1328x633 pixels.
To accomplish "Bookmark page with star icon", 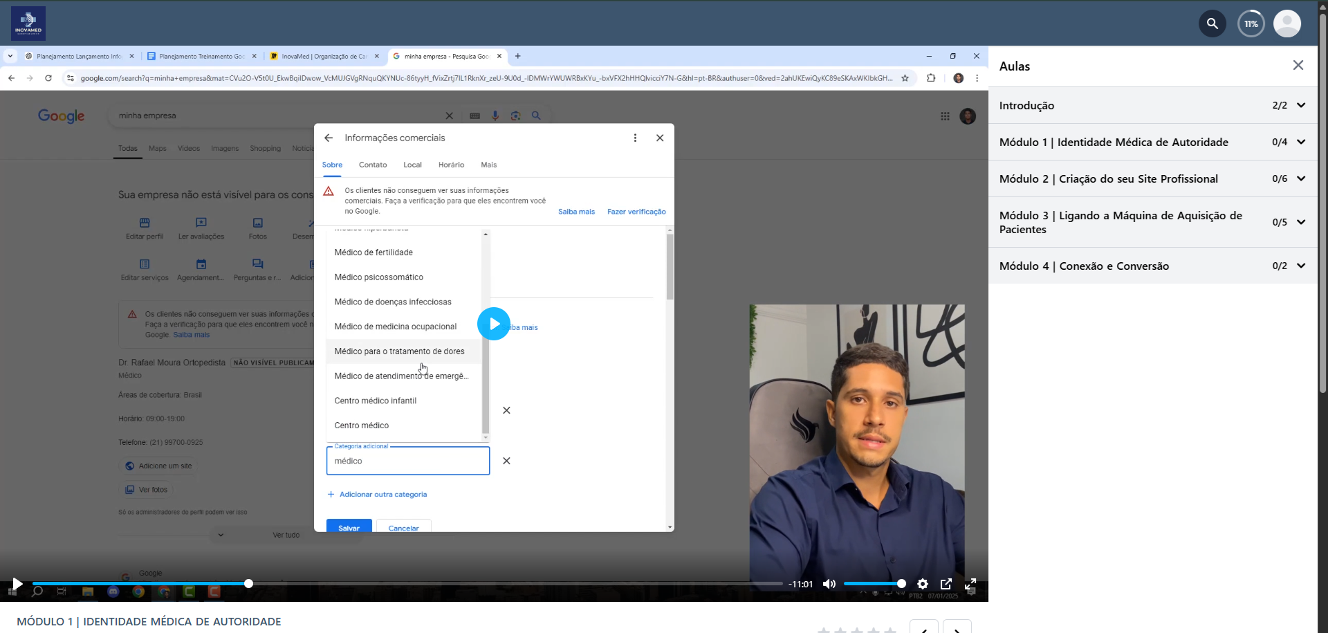I will [x=905, y=78].
